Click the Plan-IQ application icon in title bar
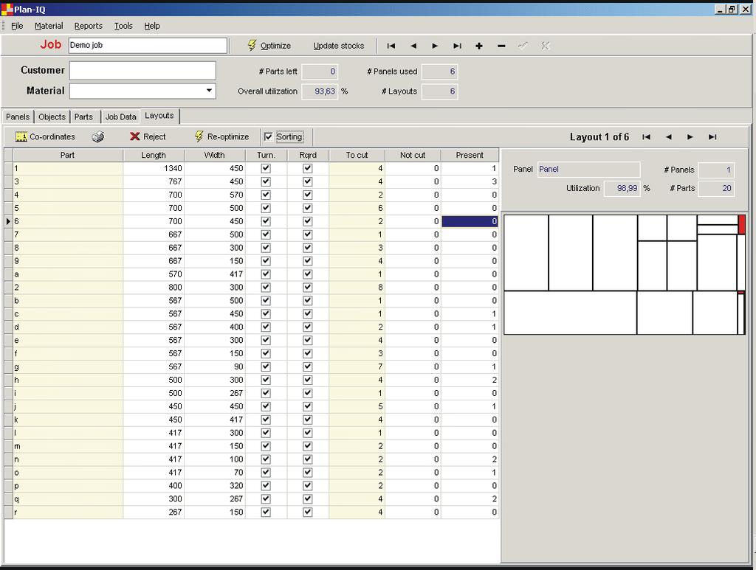The height and width of the screenshot is (570, 756). [7, 9]
